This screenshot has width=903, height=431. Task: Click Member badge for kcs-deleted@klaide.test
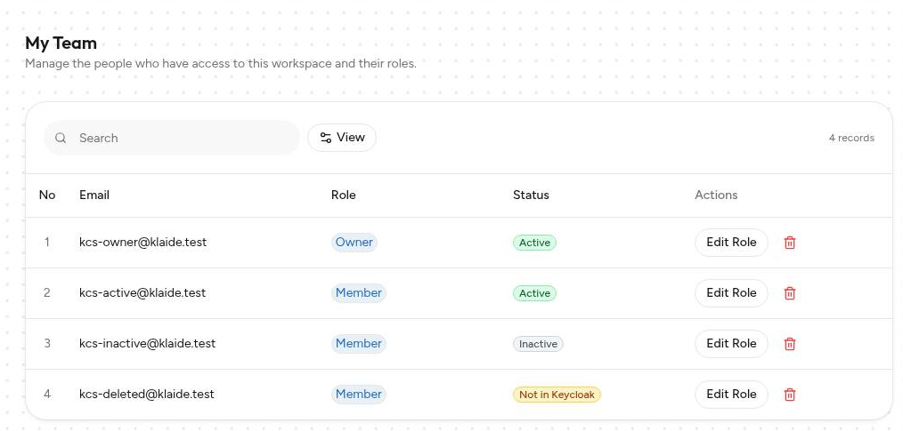click(359, 395)
